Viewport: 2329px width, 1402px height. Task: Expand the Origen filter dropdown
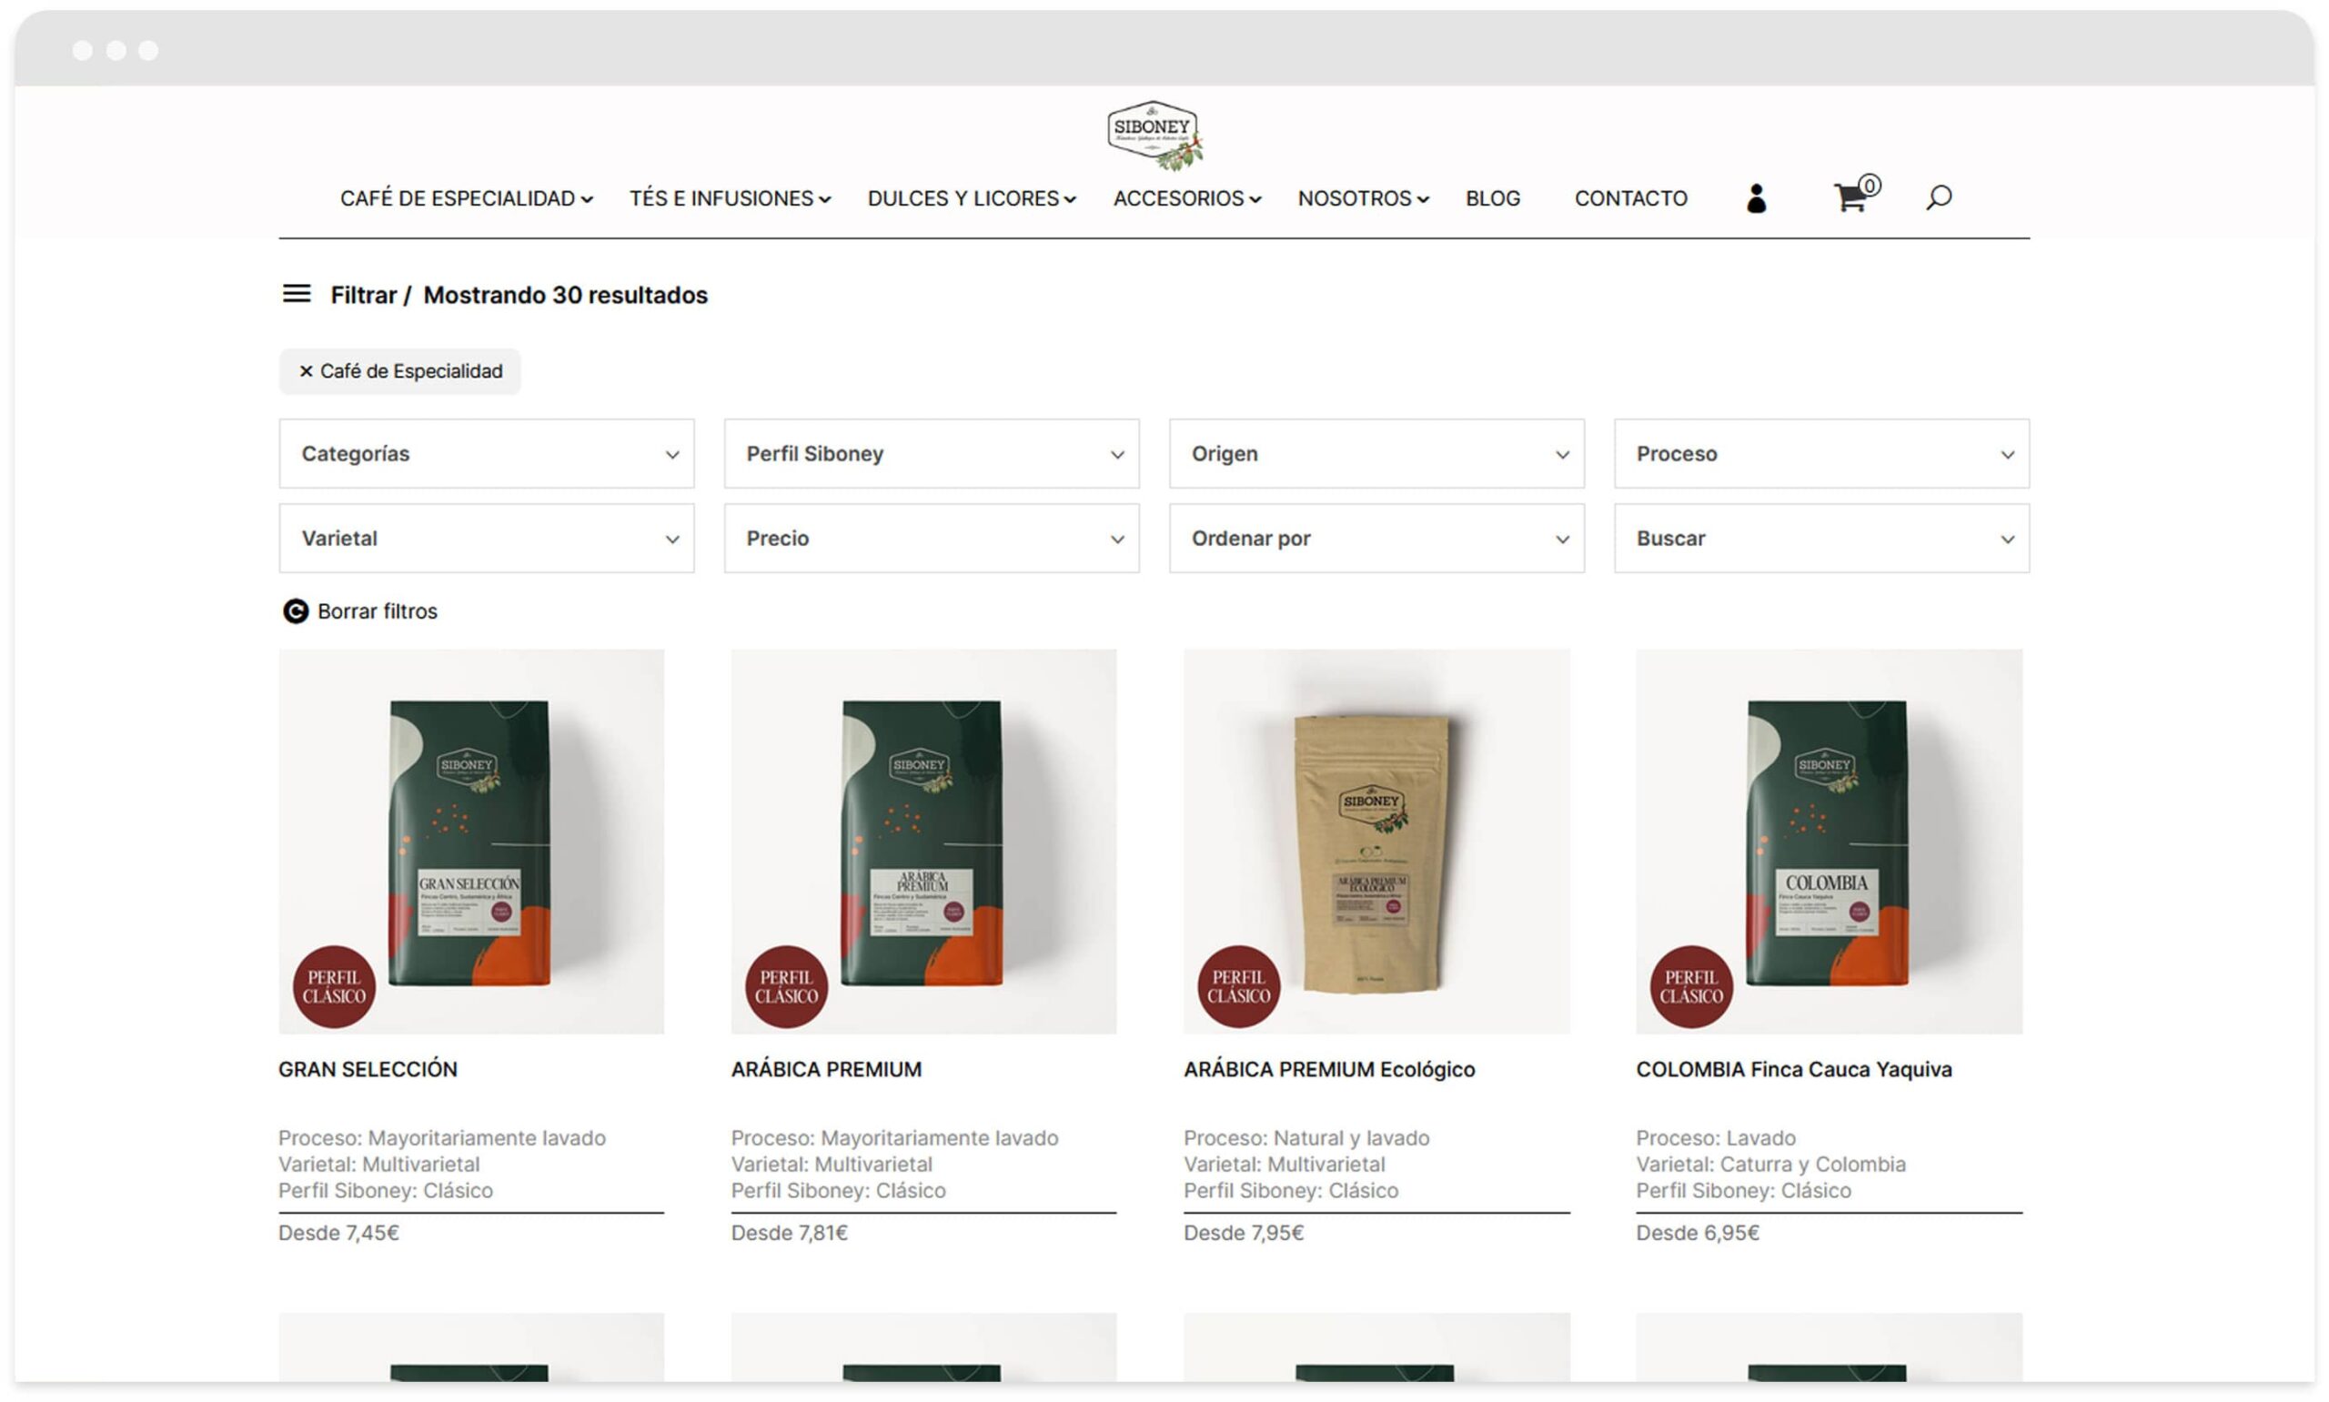1376,453
